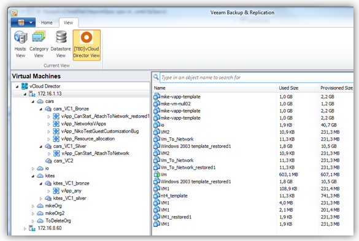Click the kites cloud icon
This screenshot has width=359, height=241.
(x=41, y=176)
